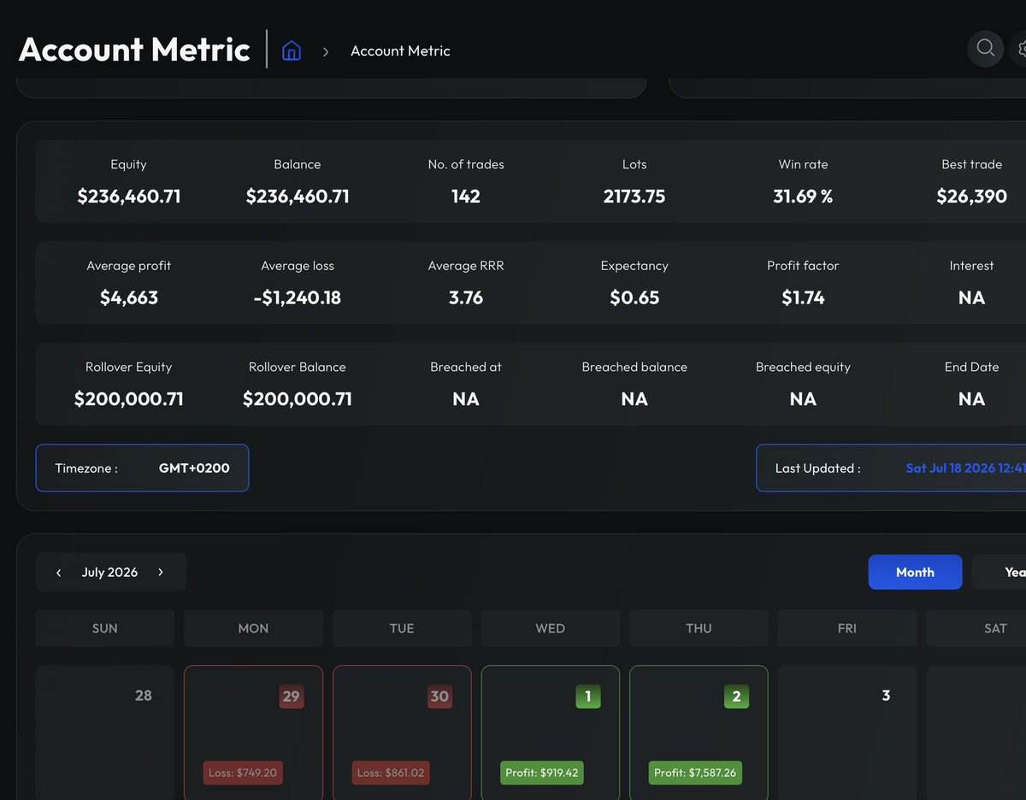This screenshot has height=800, width=1026.
Task: Open the search icon in header
Action: (985, 48)
